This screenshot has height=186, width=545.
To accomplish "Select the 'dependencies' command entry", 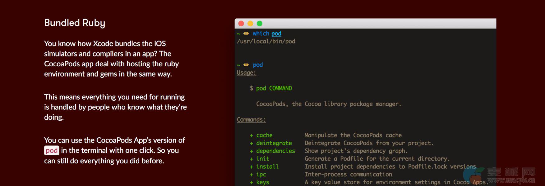I will (275, 151).
